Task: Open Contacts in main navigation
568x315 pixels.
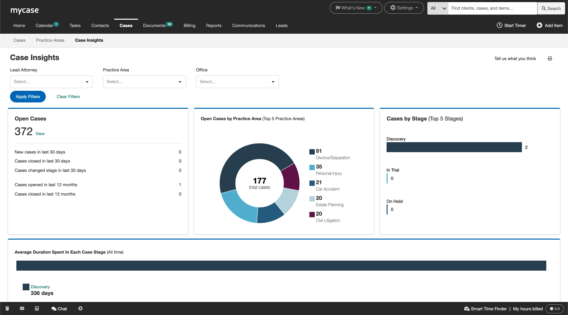Action: pyautogui.click(x=100, y=26)
